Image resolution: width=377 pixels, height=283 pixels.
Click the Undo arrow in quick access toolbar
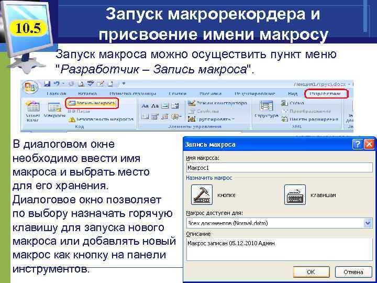[57, 83]
